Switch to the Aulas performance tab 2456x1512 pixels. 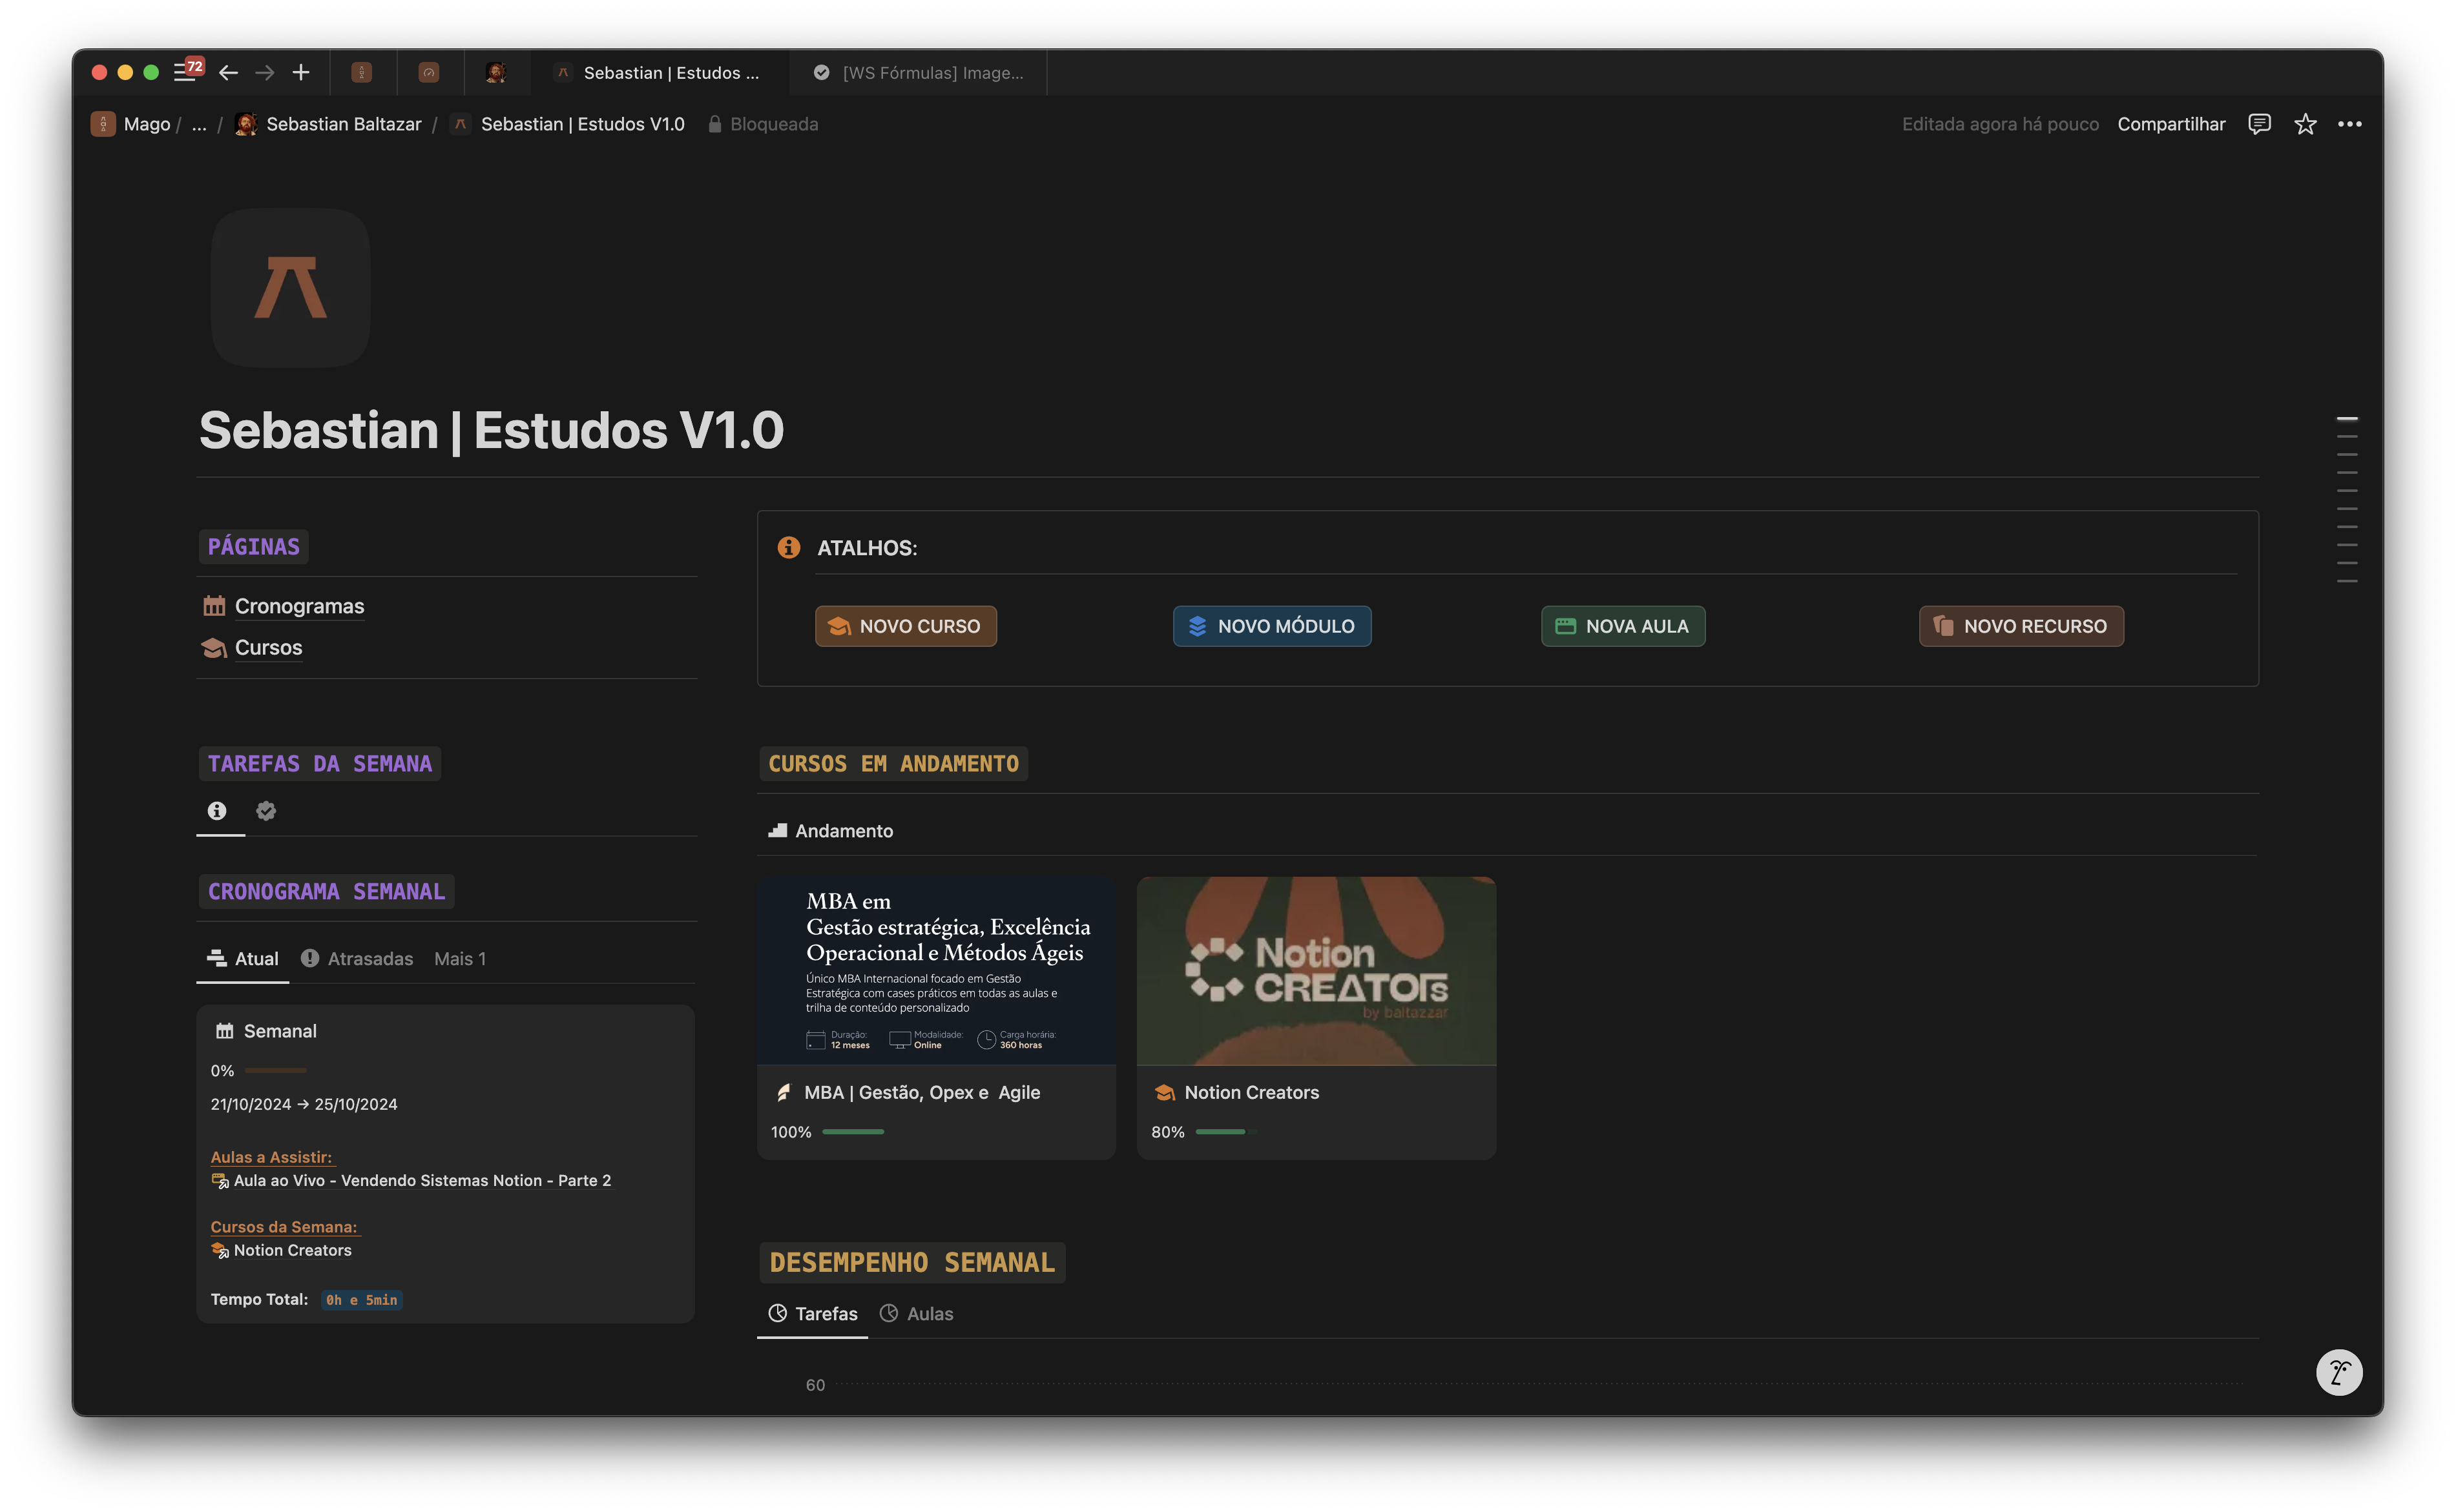917,1314
